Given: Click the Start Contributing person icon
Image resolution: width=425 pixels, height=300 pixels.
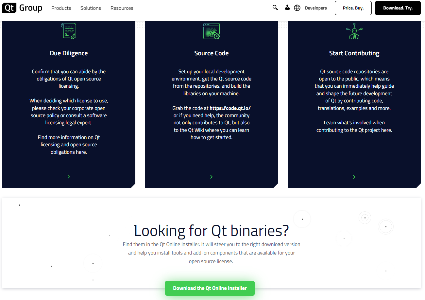Looking at the screenshot, I should tap(354, 31).
